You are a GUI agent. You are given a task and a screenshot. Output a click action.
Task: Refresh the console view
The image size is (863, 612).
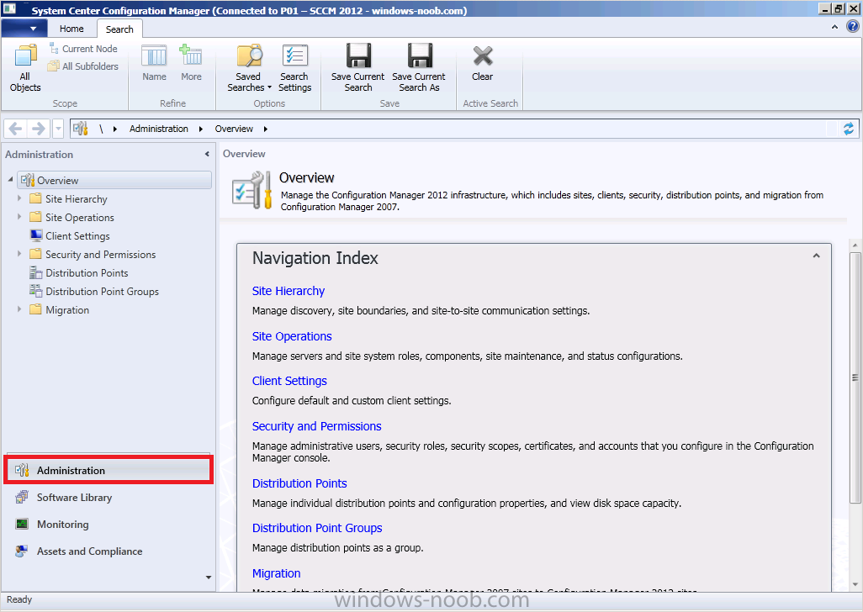[848, 129]
